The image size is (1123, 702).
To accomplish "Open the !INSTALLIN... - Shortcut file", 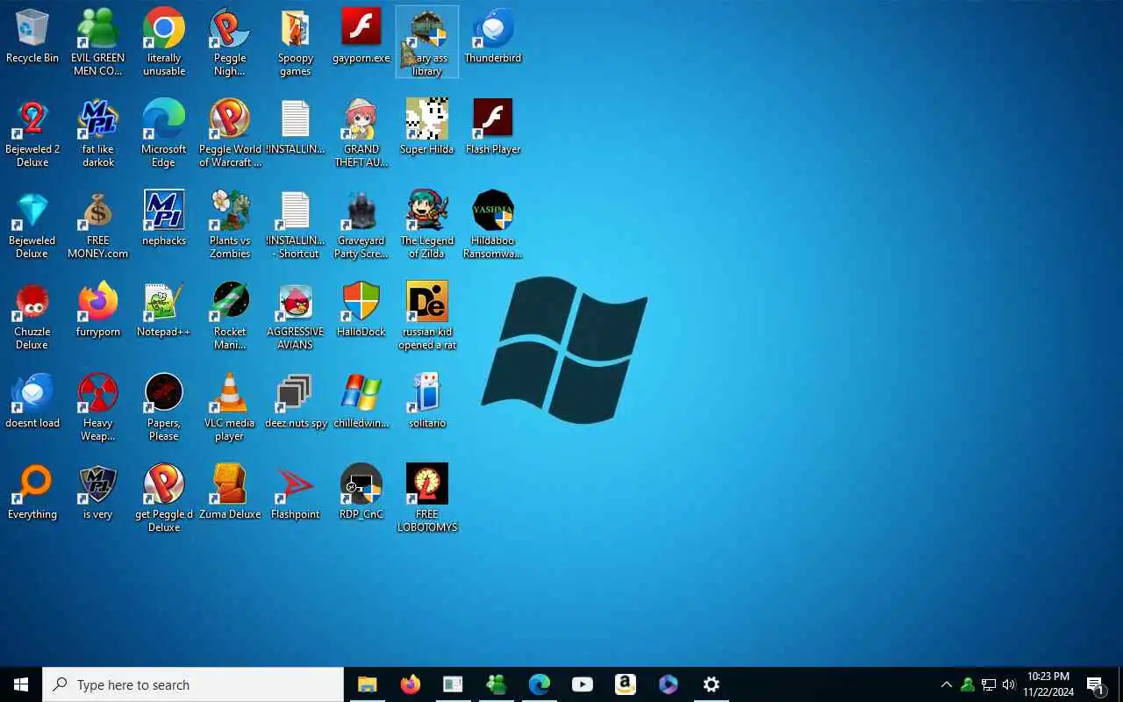I will point(296,225).
